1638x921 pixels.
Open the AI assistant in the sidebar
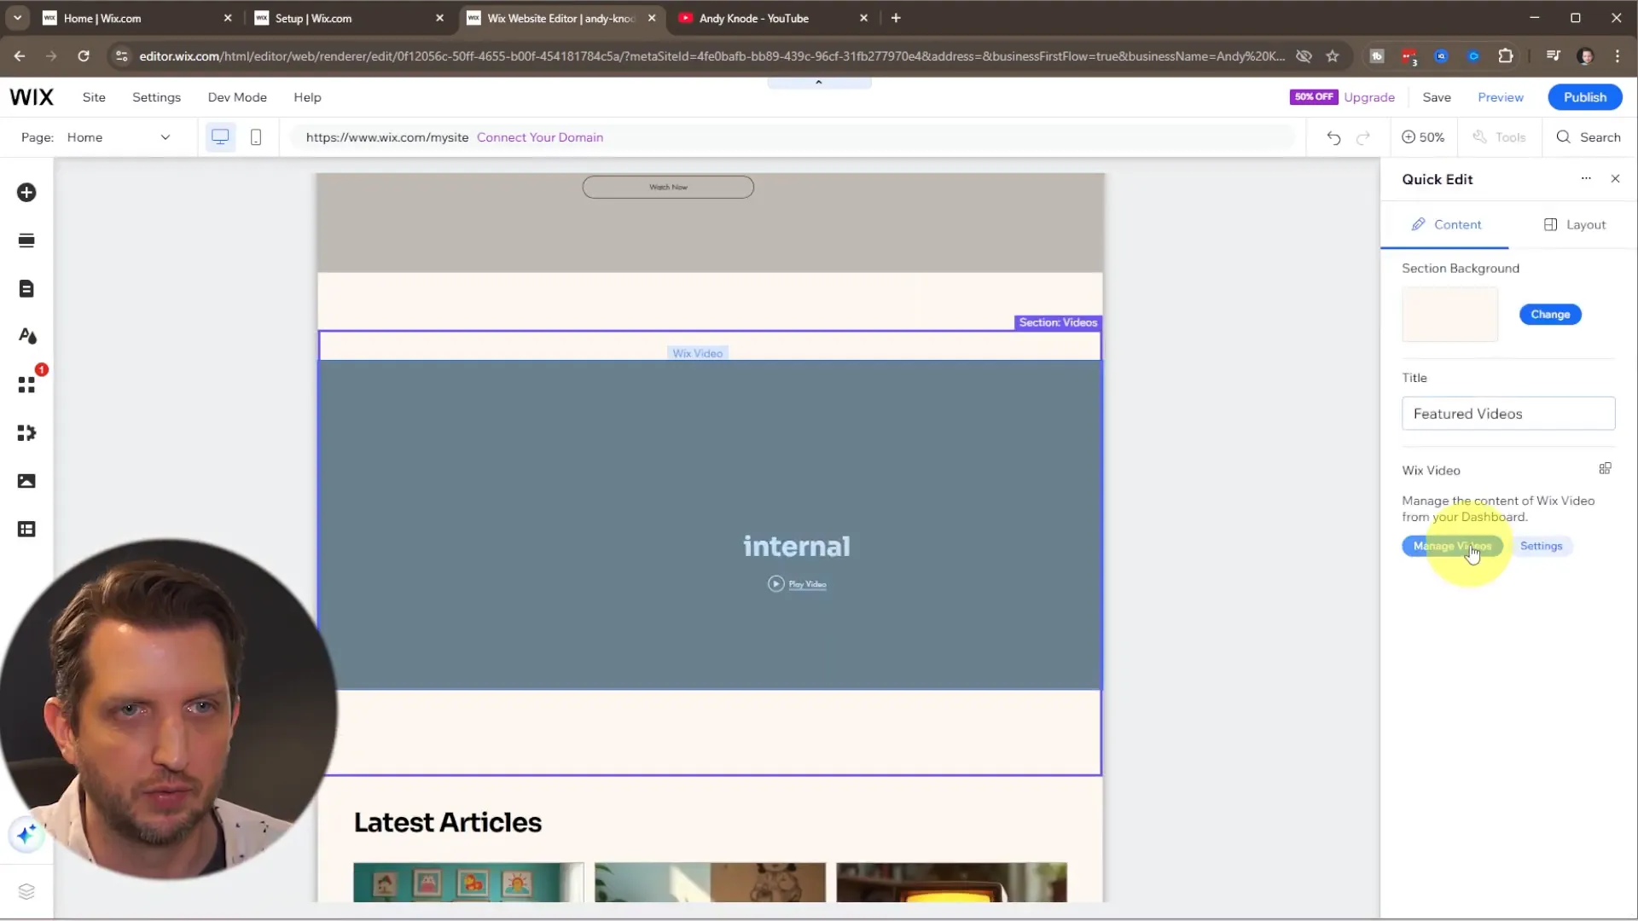point(26,834)
